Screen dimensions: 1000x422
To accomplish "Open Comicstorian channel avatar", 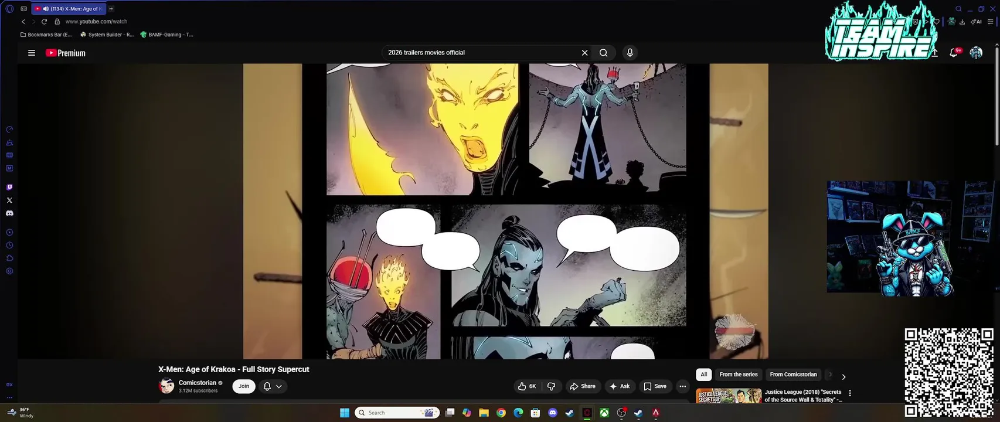I will pos(166,386).
